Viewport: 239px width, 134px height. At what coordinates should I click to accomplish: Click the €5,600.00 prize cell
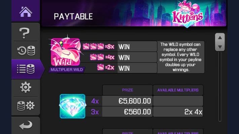click(x=128, y=101)
